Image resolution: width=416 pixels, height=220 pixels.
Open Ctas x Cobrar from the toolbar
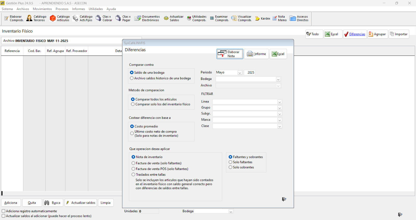104,18
